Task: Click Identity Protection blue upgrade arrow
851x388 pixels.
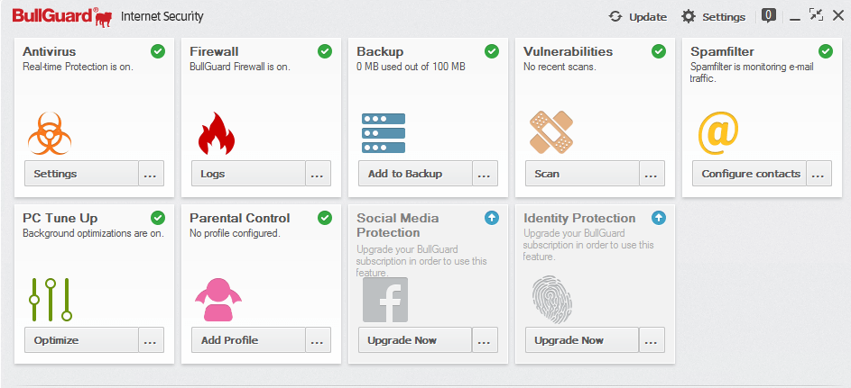Action: (659, 218)
